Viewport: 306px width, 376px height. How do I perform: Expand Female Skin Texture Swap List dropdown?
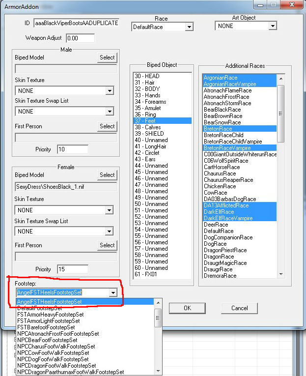point(110,231)
